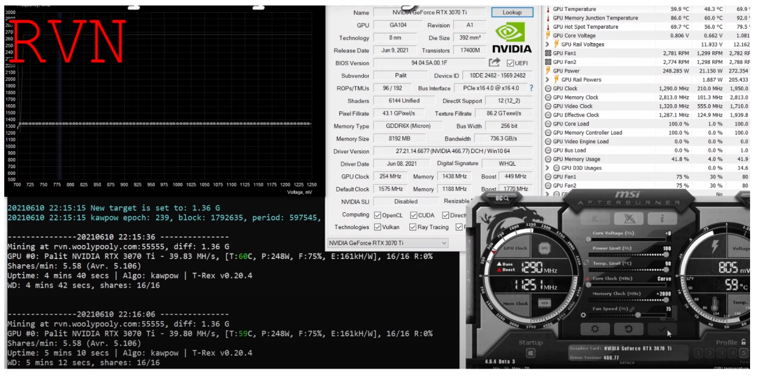Click the Bus Interface question mark icon

[x=531, y=88]
